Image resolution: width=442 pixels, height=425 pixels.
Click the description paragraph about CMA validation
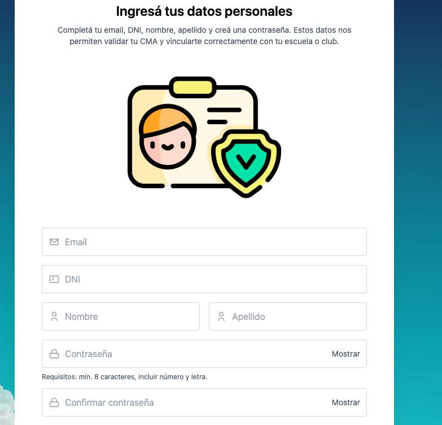(204, 36)
